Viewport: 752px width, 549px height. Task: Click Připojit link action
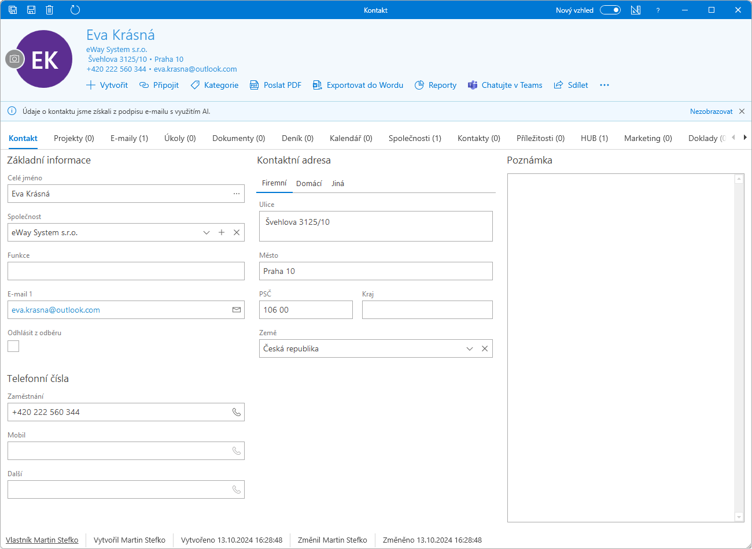coord(159,85)
